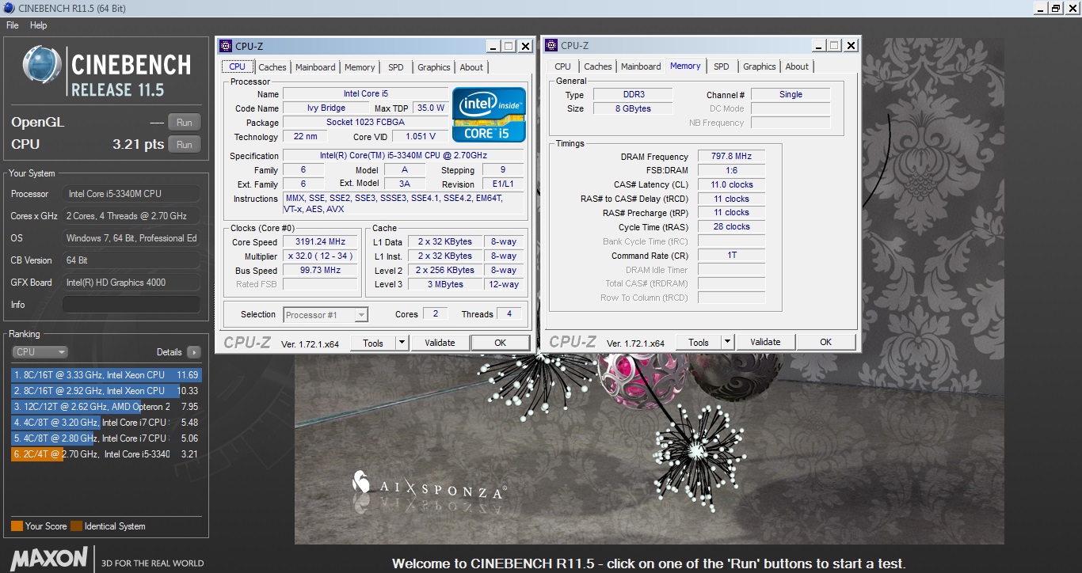Click the CPU-Z app icon in left window
The image size is (1082, 573).
click(x=226, y=47)
